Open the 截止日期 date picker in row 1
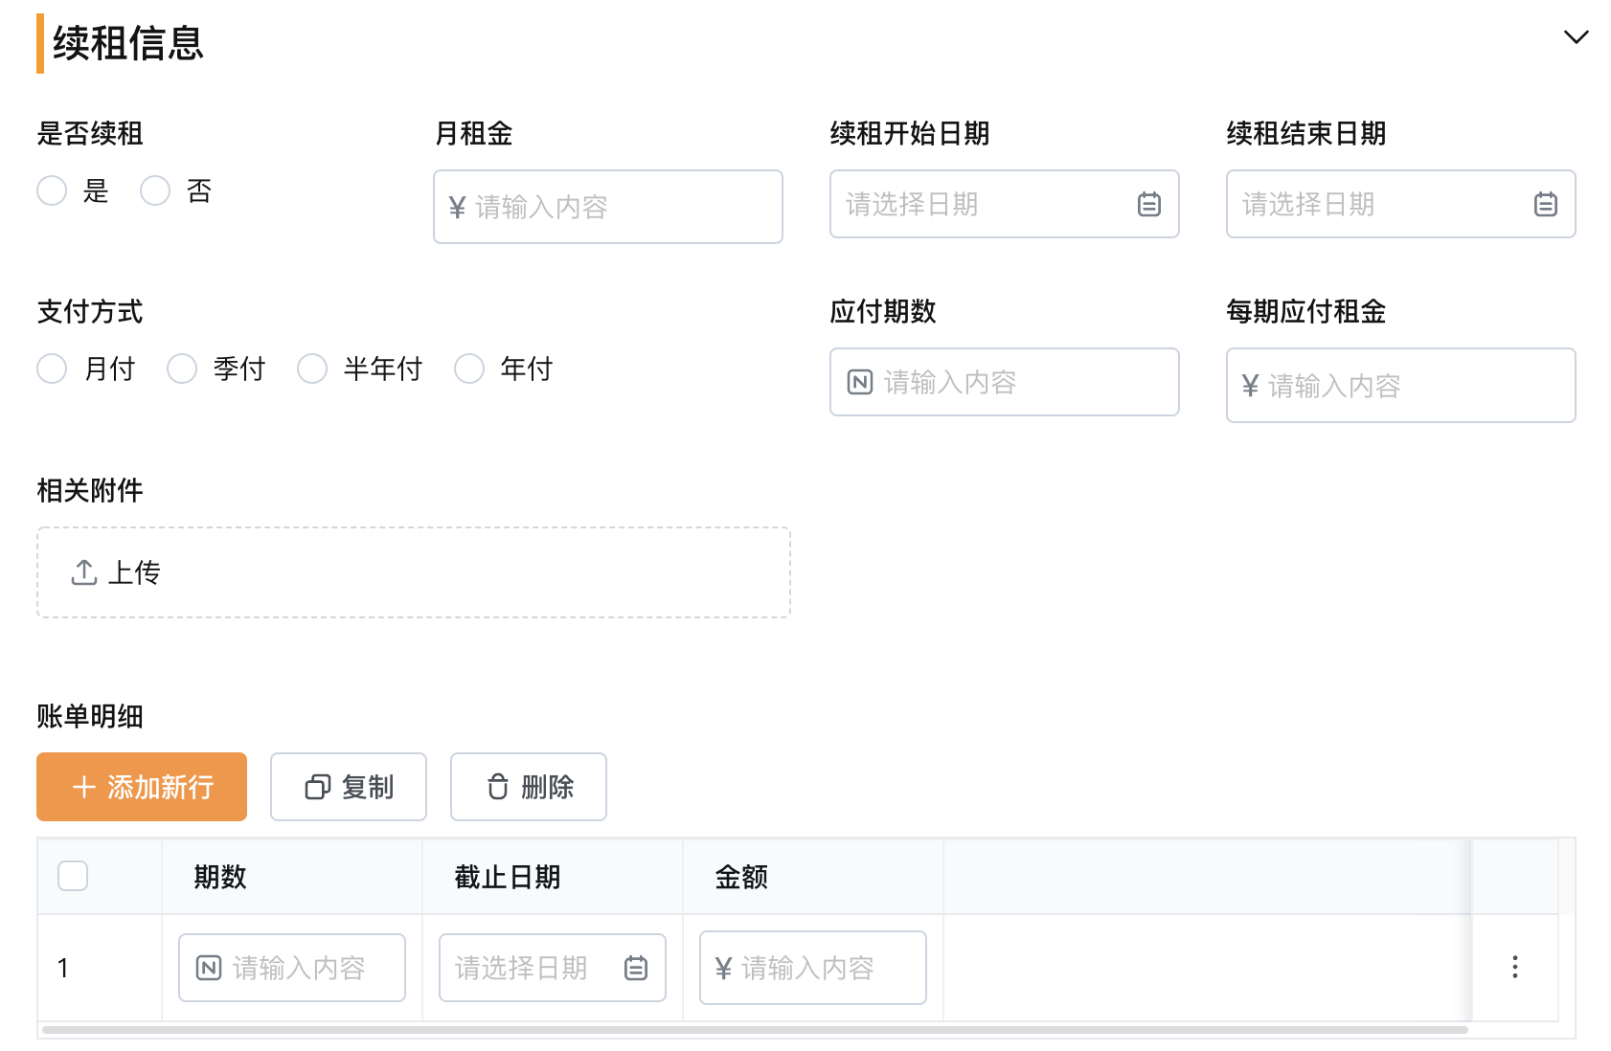 [x=553, y=968]
